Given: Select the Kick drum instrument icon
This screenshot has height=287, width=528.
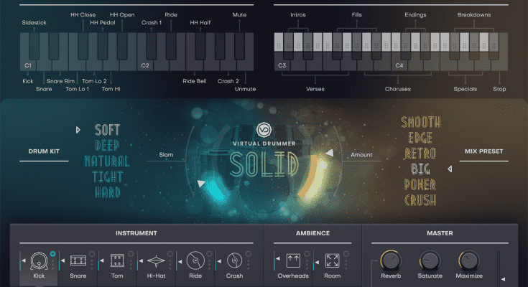Looking at the screenshot, I should pos(37,260).
